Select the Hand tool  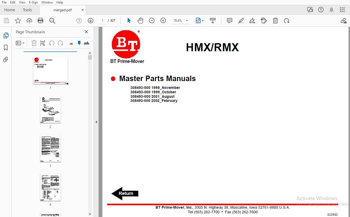(x=140, y=20)
